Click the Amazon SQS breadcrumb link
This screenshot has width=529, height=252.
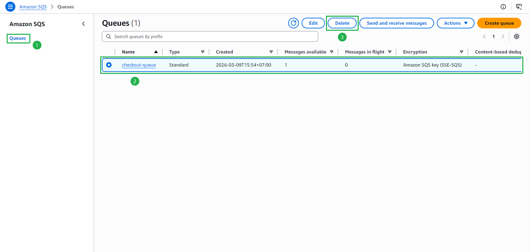tap(33, 7)
